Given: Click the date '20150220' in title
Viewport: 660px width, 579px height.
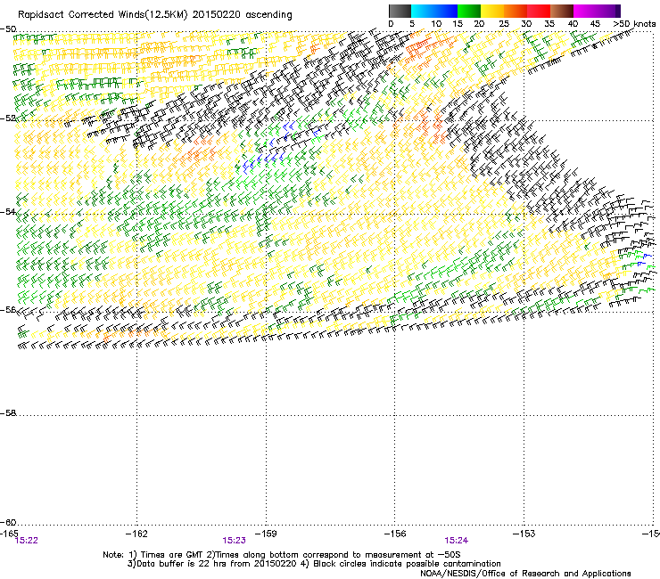Looking at the screenshot, I should point(217,15).
